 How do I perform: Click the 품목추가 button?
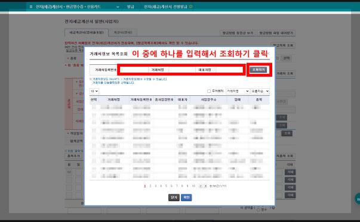click(x=73, y=156)
